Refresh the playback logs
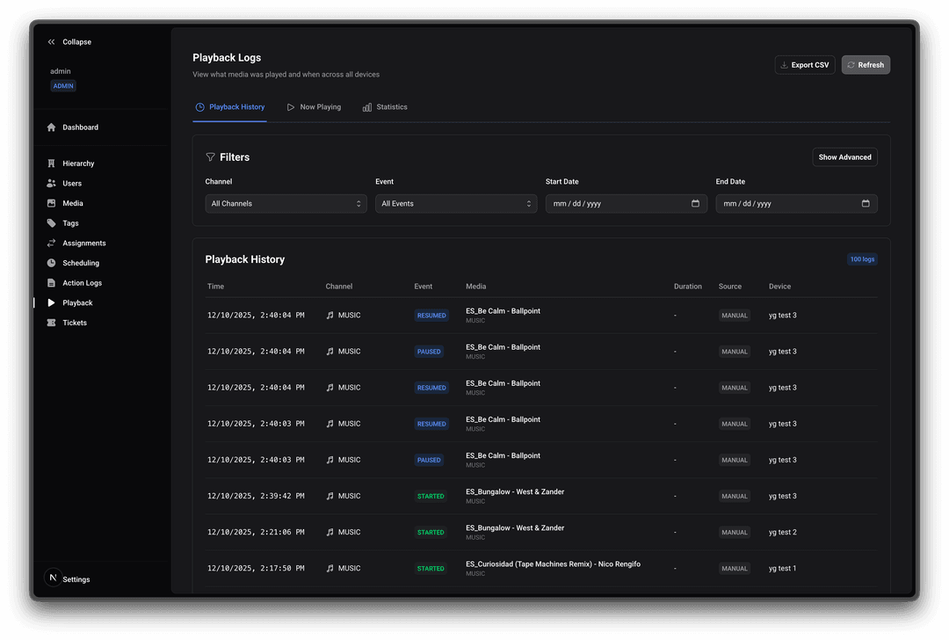 (x=865, y=64)
